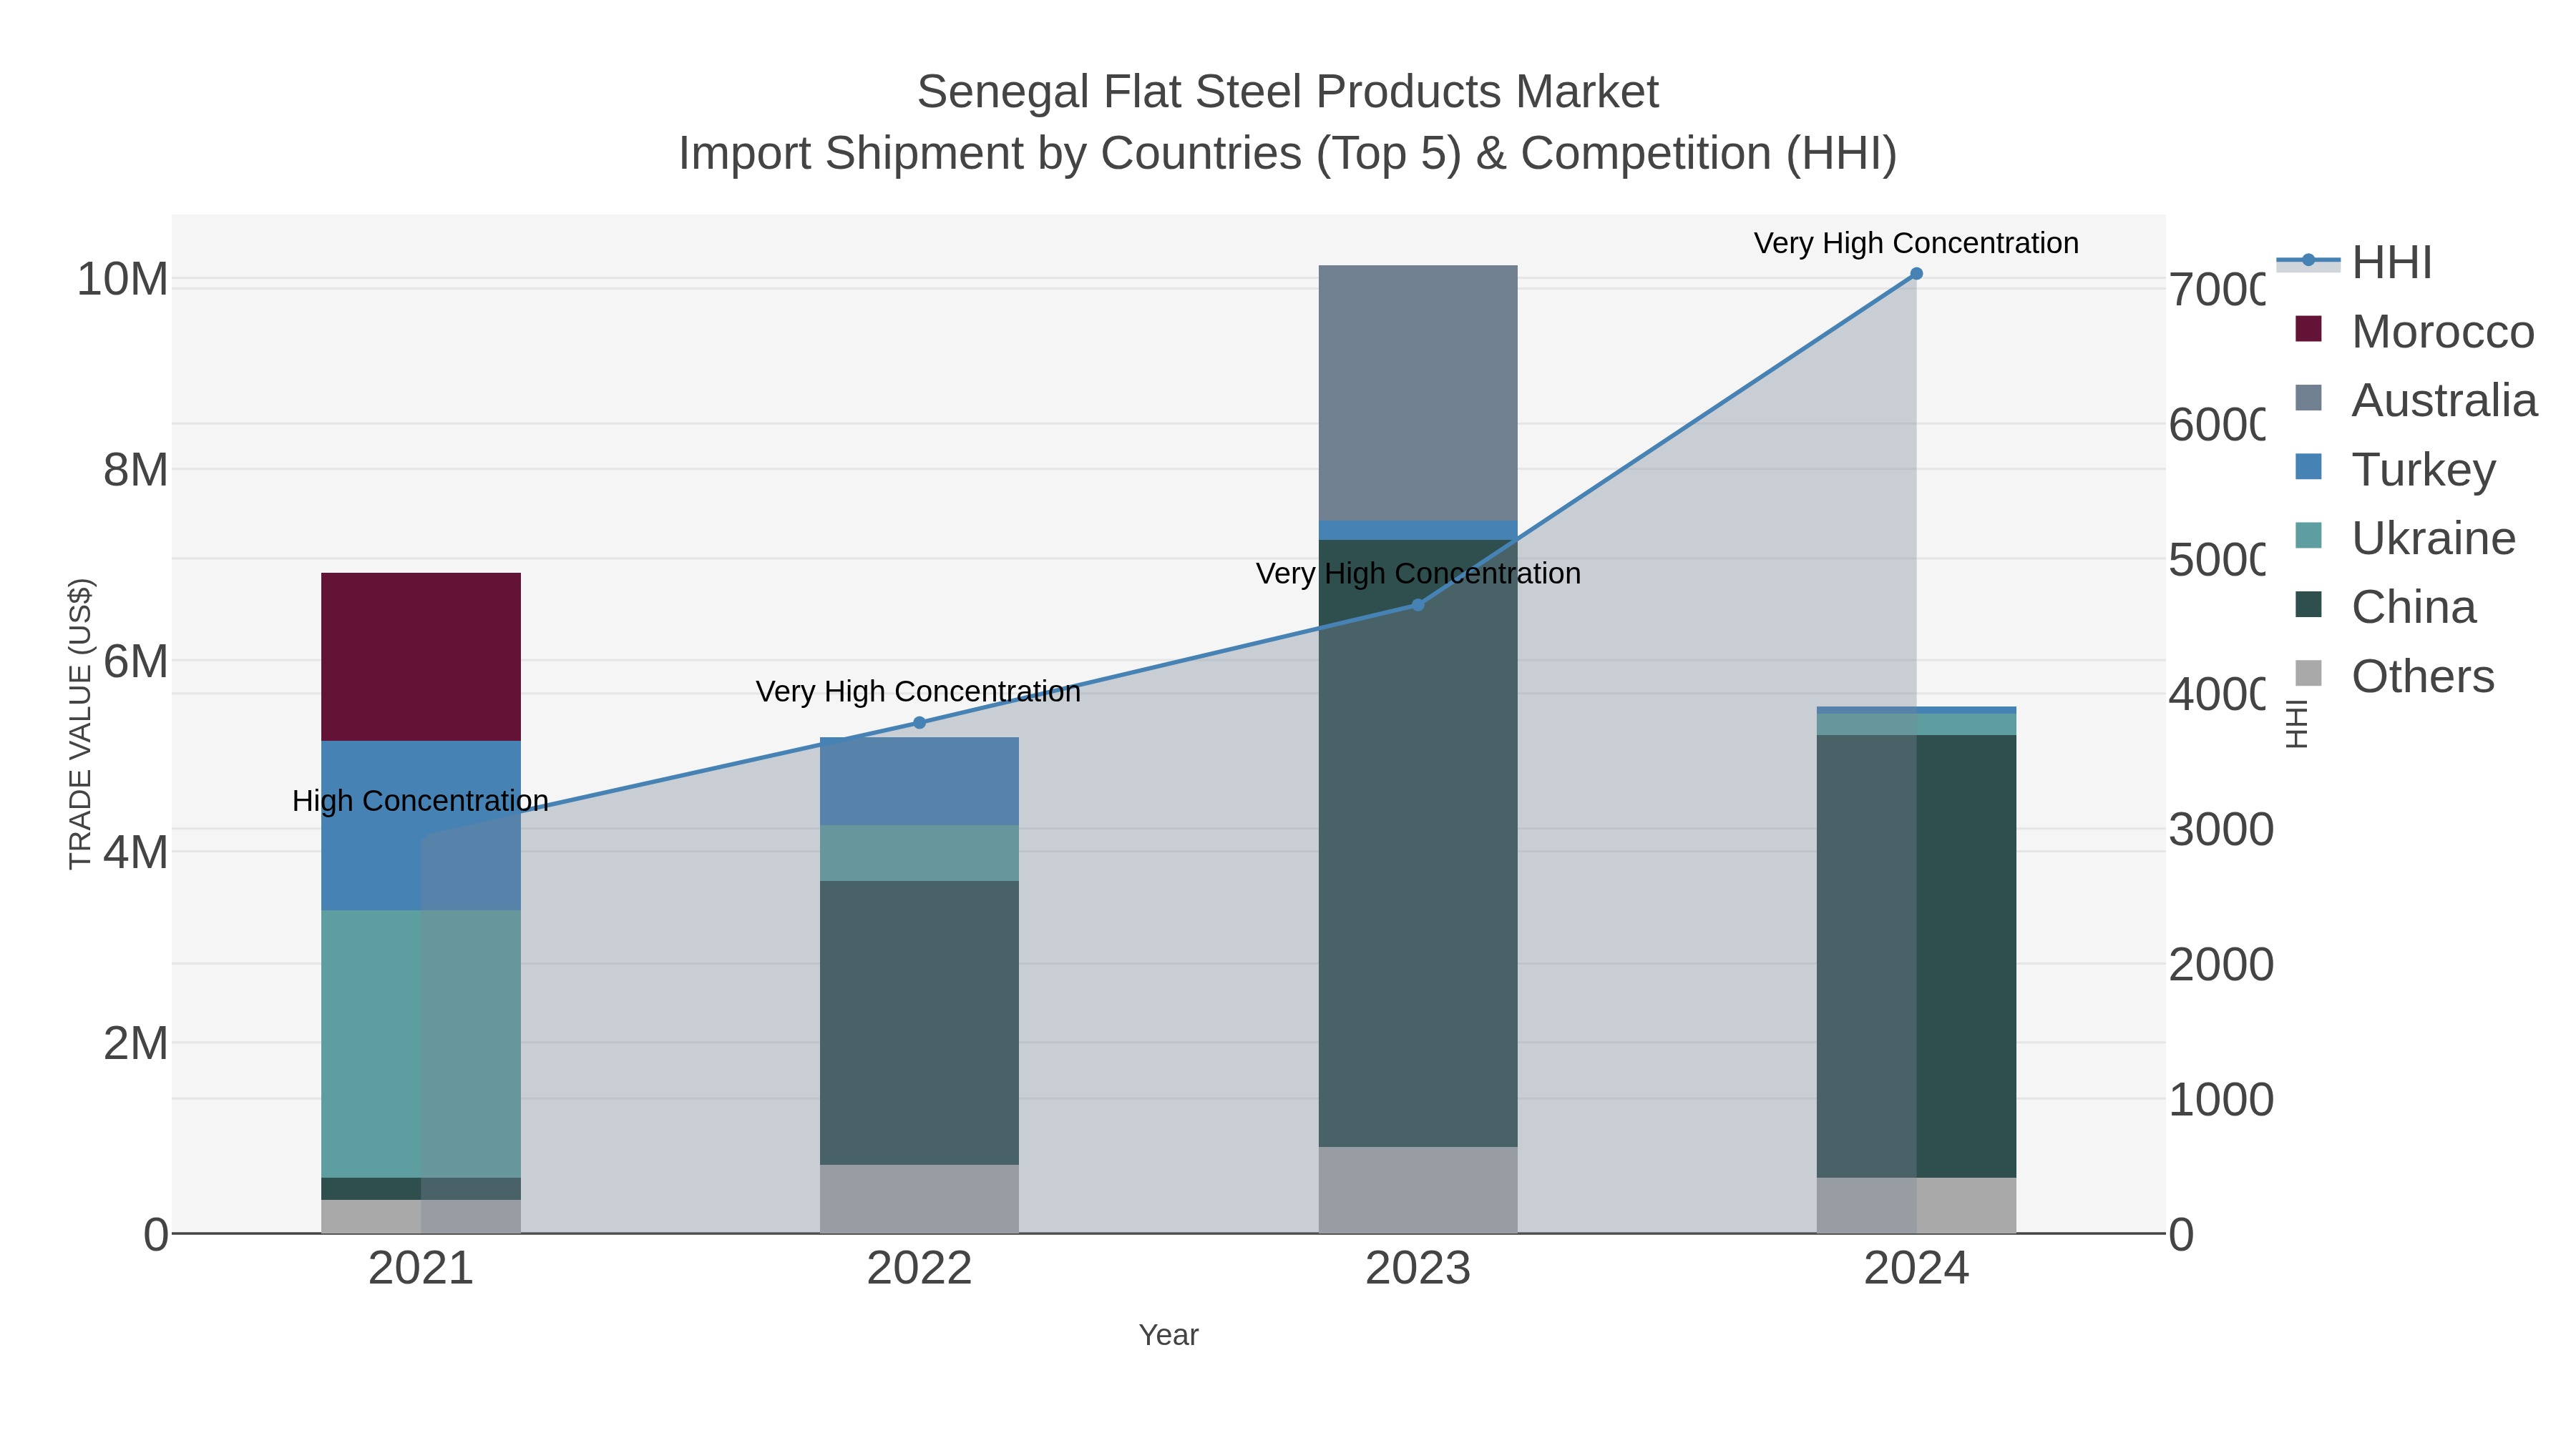
Task: Click the HHI line marker icon in legend
Action: [x=2308, y=261]
